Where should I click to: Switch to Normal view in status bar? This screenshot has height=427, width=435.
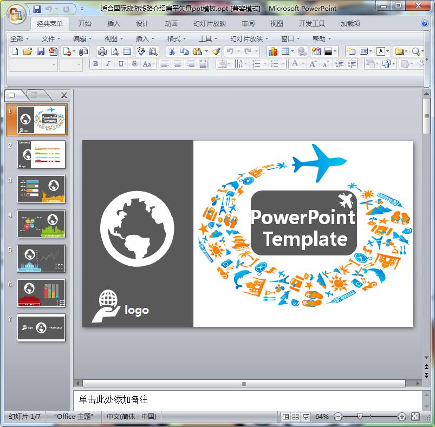click(285, 417)
